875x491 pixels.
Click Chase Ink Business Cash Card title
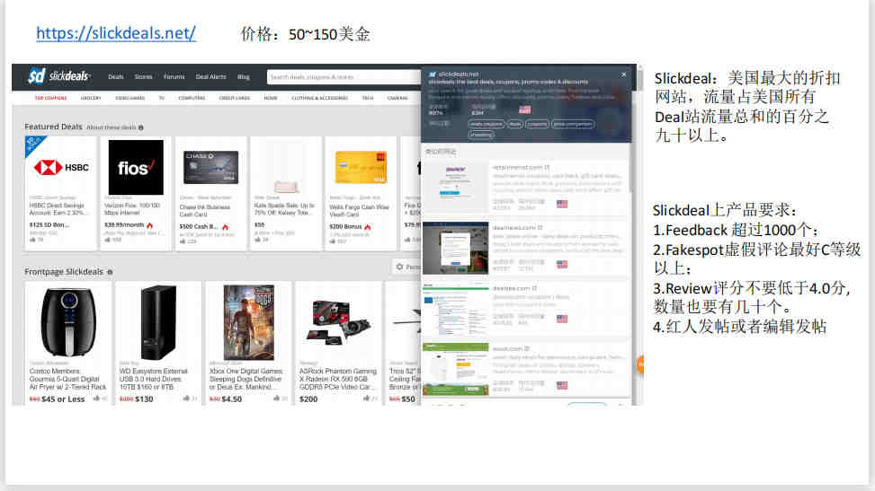(205, 211)
